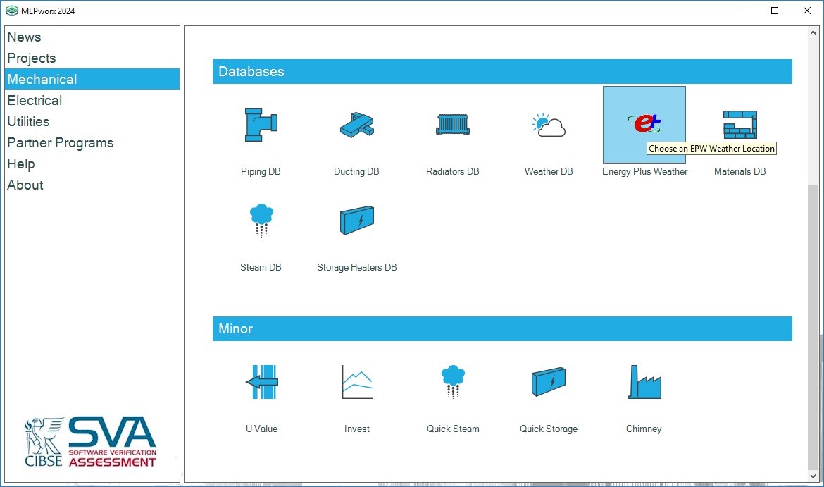This screenshot has width=824, height=487.
Task: Click the Steam DB label
Action: click(x=261, y=267)
